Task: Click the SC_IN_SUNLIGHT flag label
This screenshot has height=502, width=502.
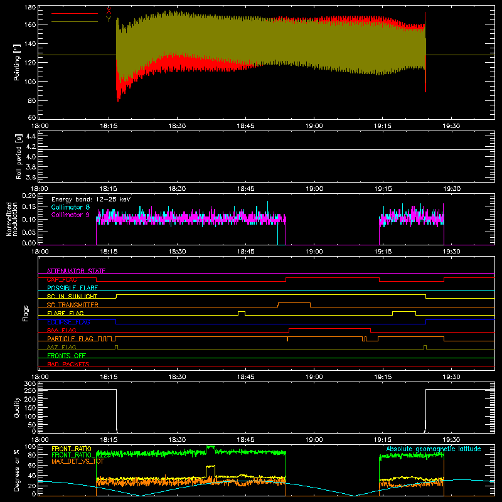Action: pos(72,296)
